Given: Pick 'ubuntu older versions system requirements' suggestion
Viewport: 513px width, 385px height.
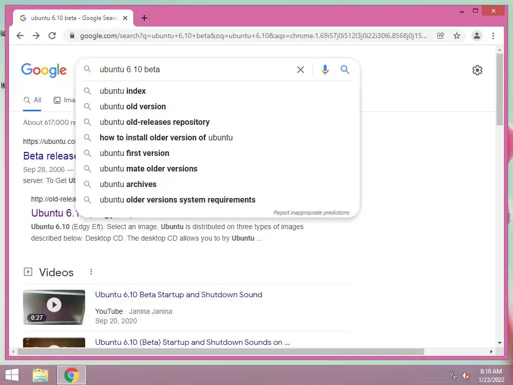Looking at the screenshot, I should (217, 200).
